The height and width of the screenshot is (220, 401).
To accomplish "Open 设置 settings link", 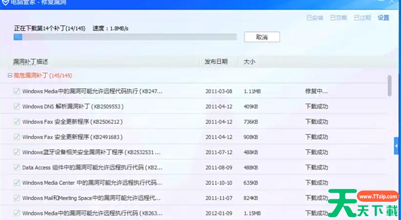I will [x=383, y=18].
